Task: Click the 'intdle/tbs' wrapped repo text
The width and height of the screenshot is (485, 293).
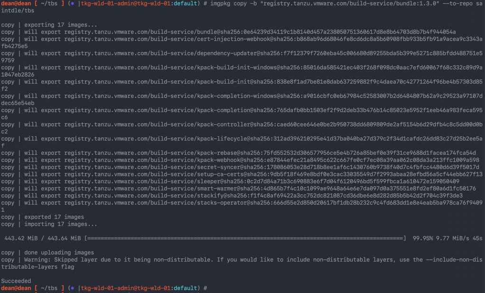Action: coord(17,10)
